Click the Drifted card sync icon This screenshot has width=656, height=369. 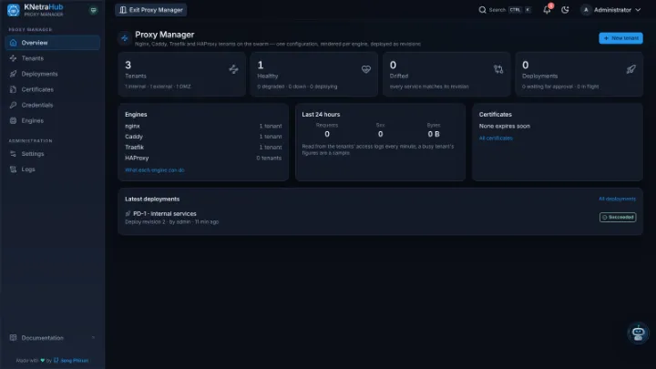pyautogui.click(x=498, y=69)
